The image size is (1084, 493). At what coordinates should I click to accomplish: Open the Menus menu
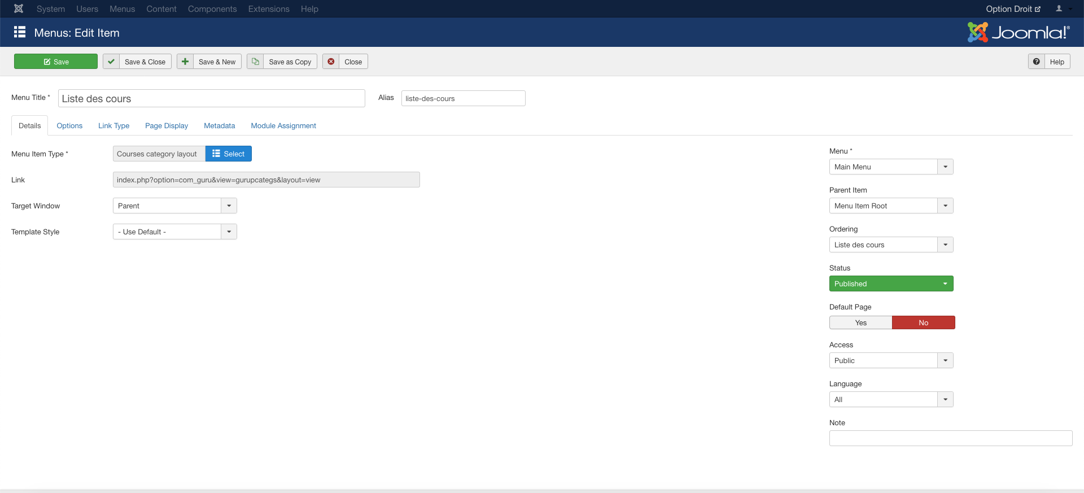click(x=123, y=9)
